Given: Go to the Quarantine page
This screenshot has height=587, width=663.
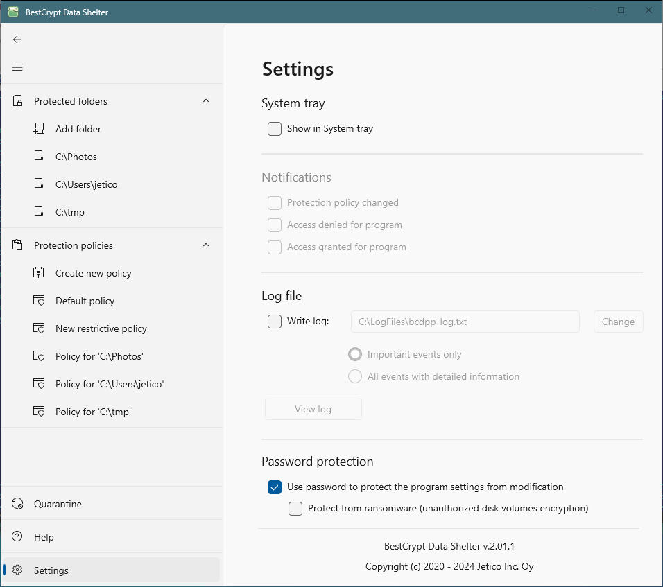Looking at the screenshot, I should click(58, 504).
